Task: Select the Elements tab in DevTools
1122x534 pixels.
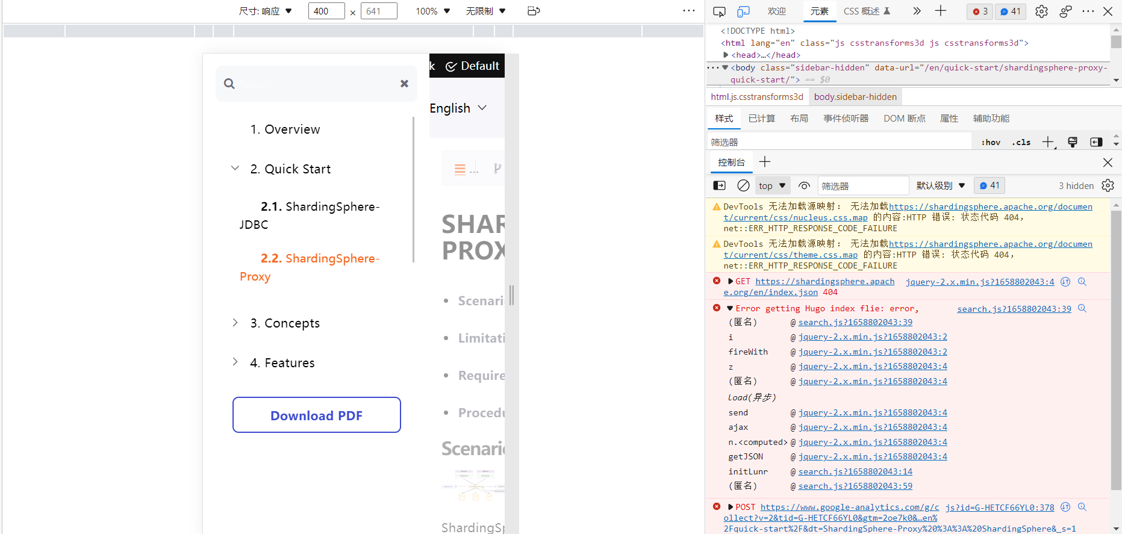Action: [x=819, y=11]
